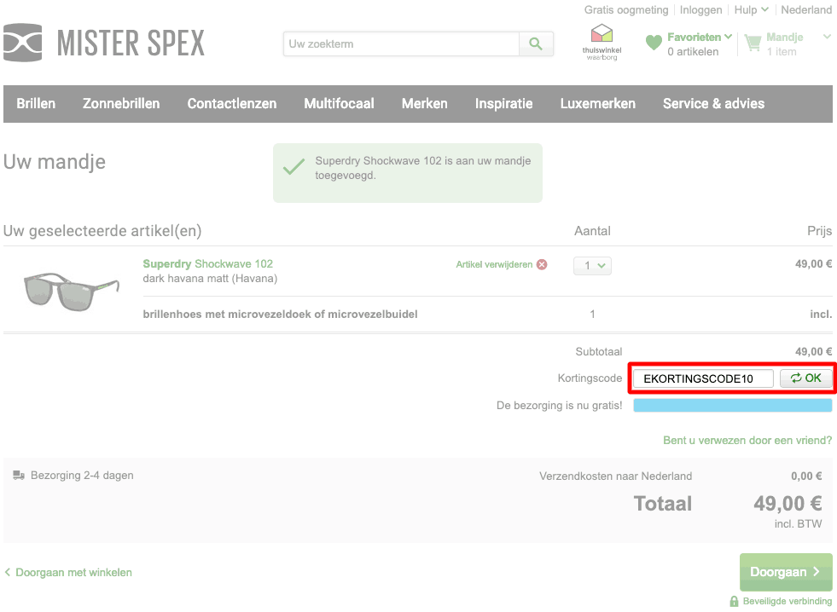
Task: Expand the Favorieten dropdown arrow
Action: (x=728, y=37)
